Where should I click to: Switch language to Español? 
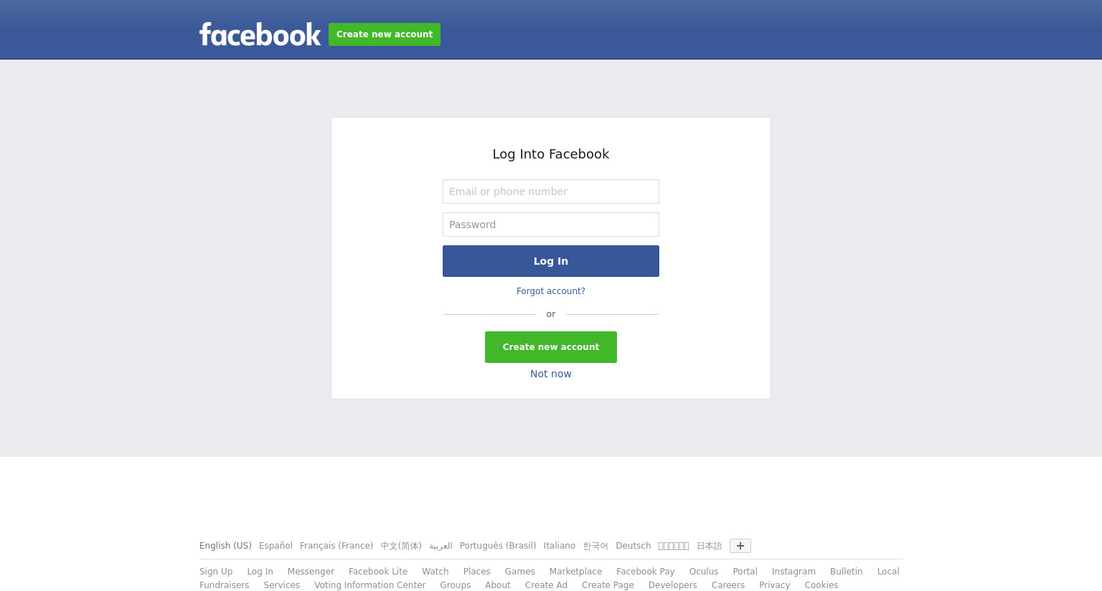(x=275, y=546)
